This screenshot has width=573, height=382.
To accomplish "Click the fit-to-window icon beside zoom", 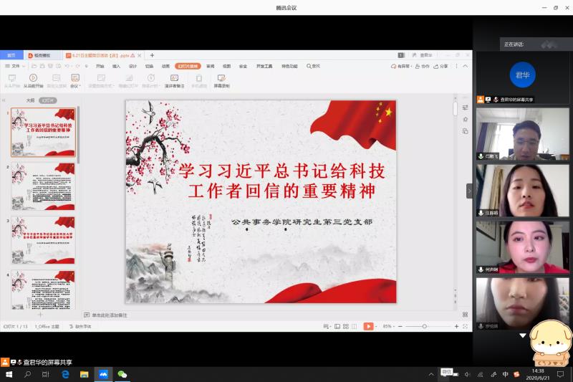I will pos(465,326).
